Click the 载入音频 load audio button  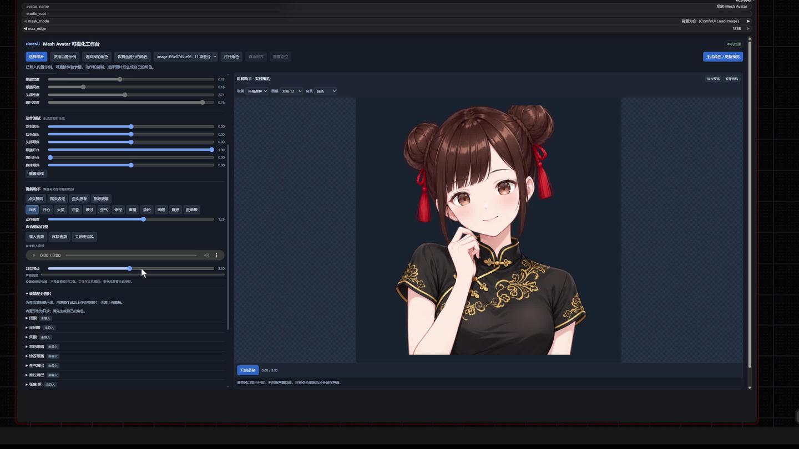[x=37, y=237]
